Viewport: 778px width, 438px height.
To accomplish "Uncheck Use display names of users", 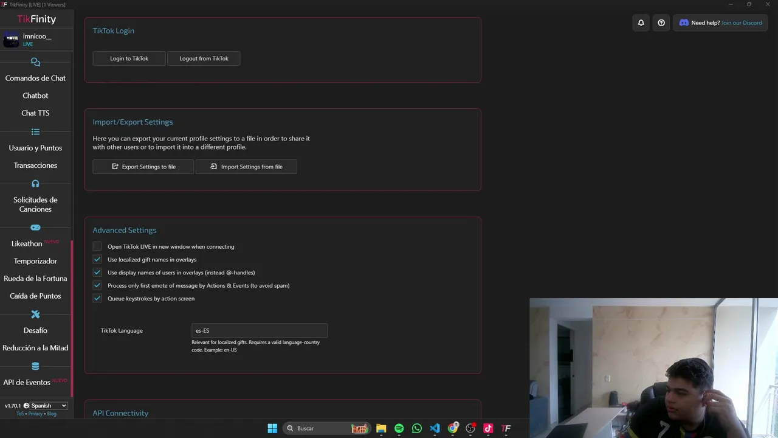I will [x=97, y=273].
